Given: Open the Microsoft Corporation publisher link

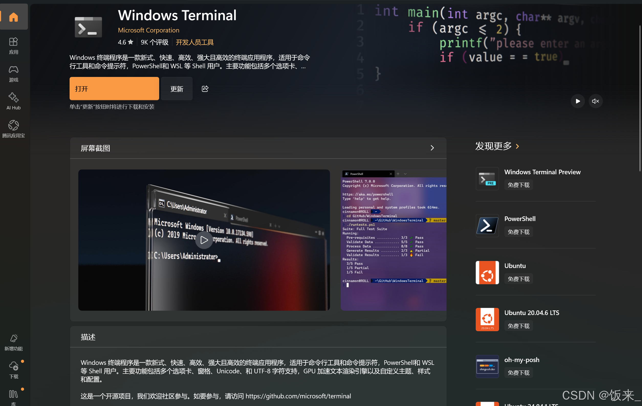Looking at the screenshot, I should (x=148, y=30).
